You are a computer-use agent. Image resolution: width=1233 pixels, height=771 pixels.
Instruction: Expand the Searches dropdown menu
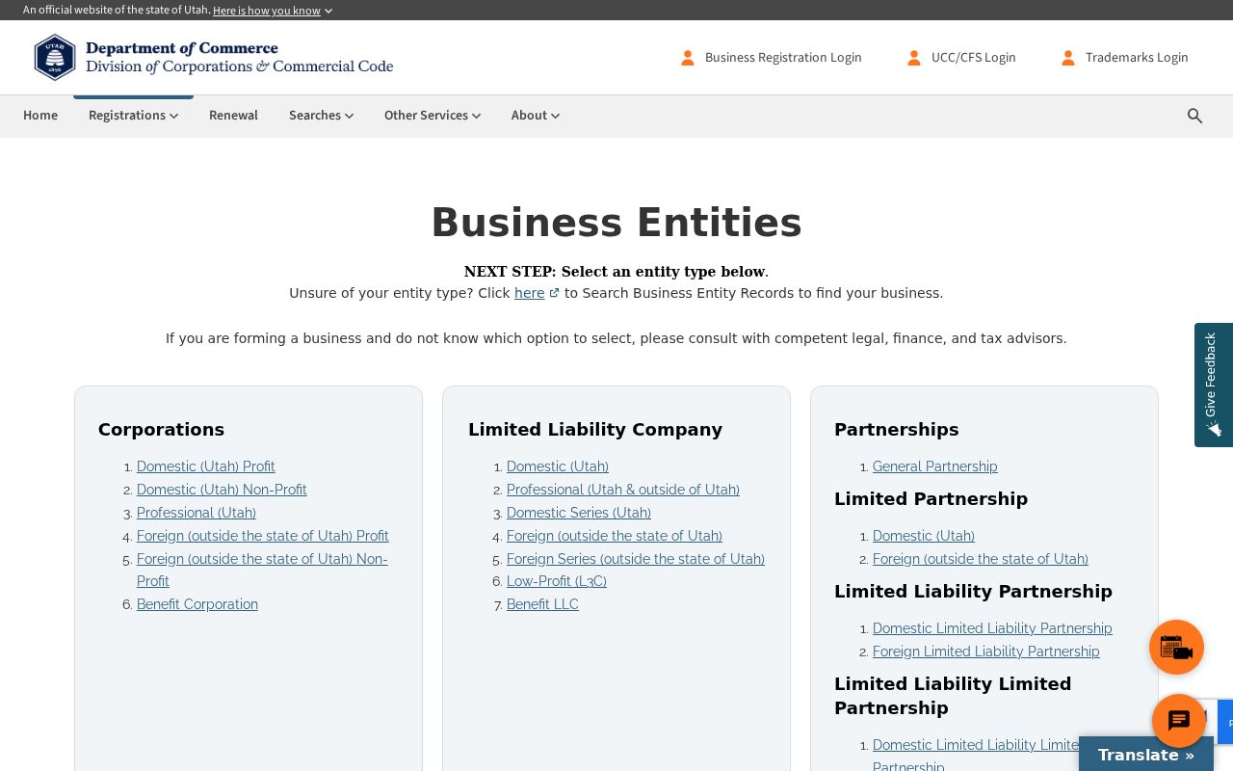coord(321,116)
